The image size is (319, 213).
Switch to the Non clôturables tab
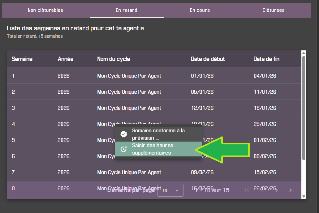click(45, 10)
